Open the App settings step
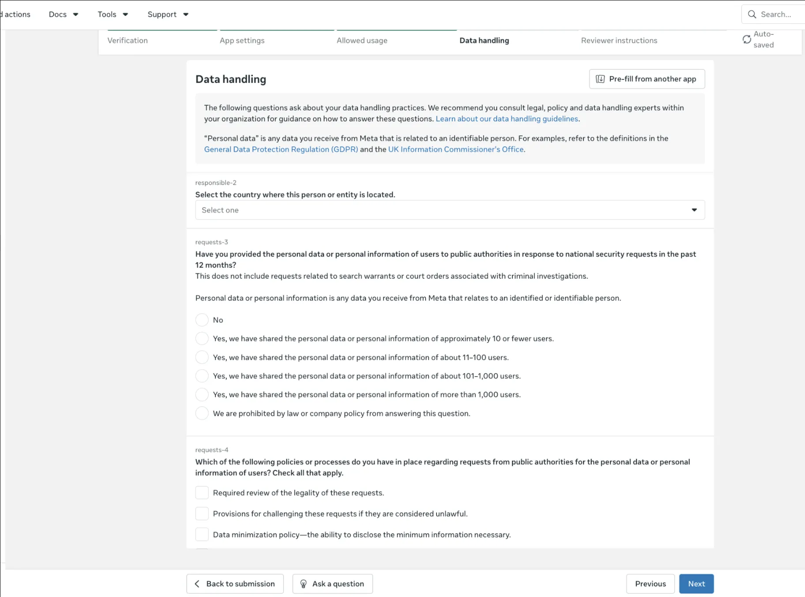 (242, 40)
